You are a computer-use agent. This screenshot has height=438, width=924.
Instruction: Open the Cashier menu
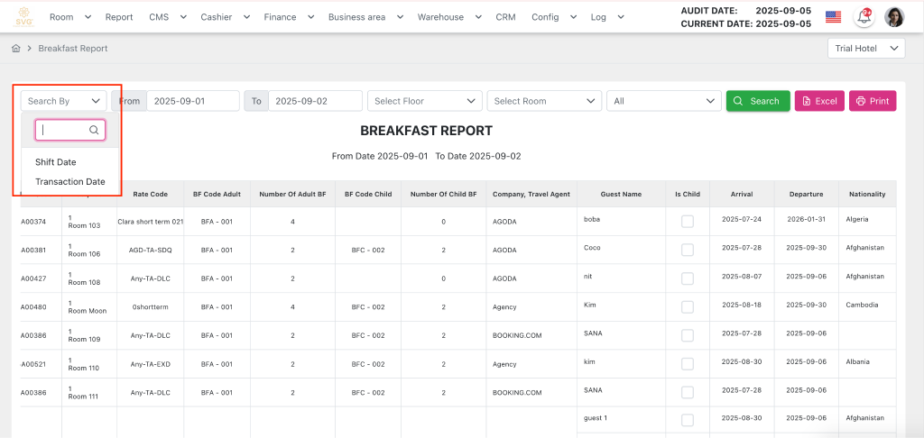coord(221,17)
